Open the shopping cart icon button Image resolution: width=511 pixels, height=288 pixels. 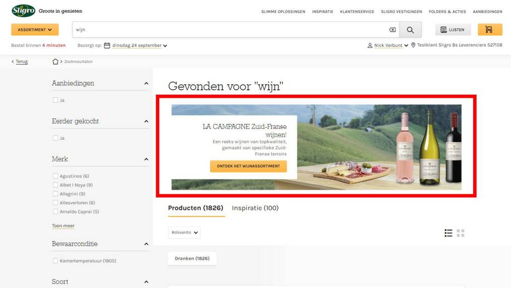coord(490,30)
